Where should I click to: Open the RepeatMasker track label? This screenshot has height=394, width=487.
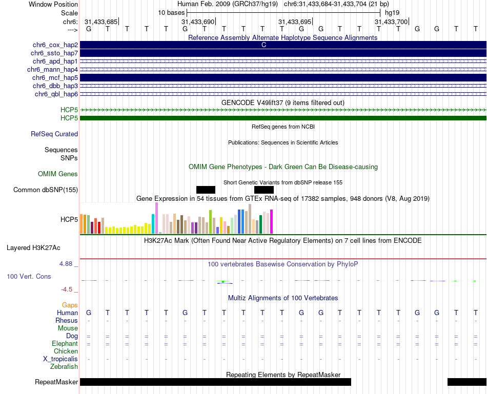point(56,382)
